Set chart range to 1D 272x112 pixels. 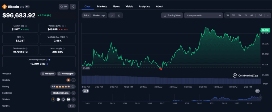click(228, 15)
